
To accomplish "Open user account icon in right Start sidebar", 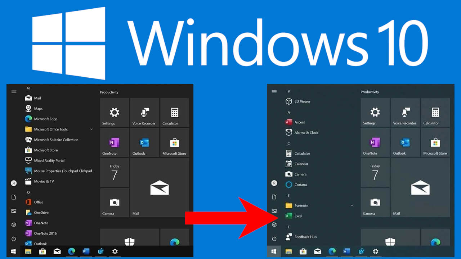I will (x=274, y=183).
